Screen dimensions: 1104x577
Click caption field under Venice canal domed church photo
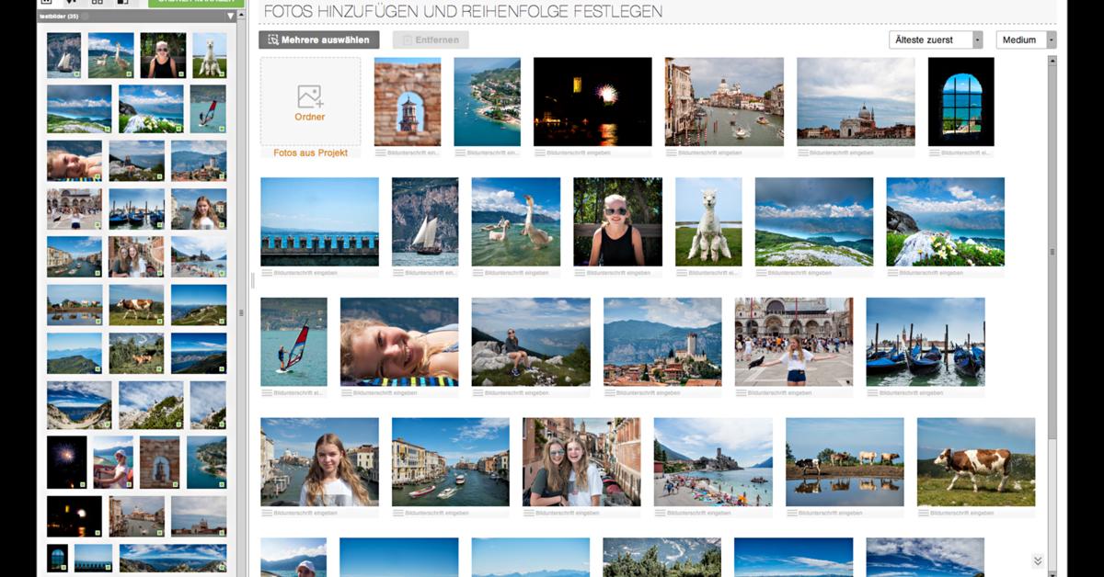[730, 153]
